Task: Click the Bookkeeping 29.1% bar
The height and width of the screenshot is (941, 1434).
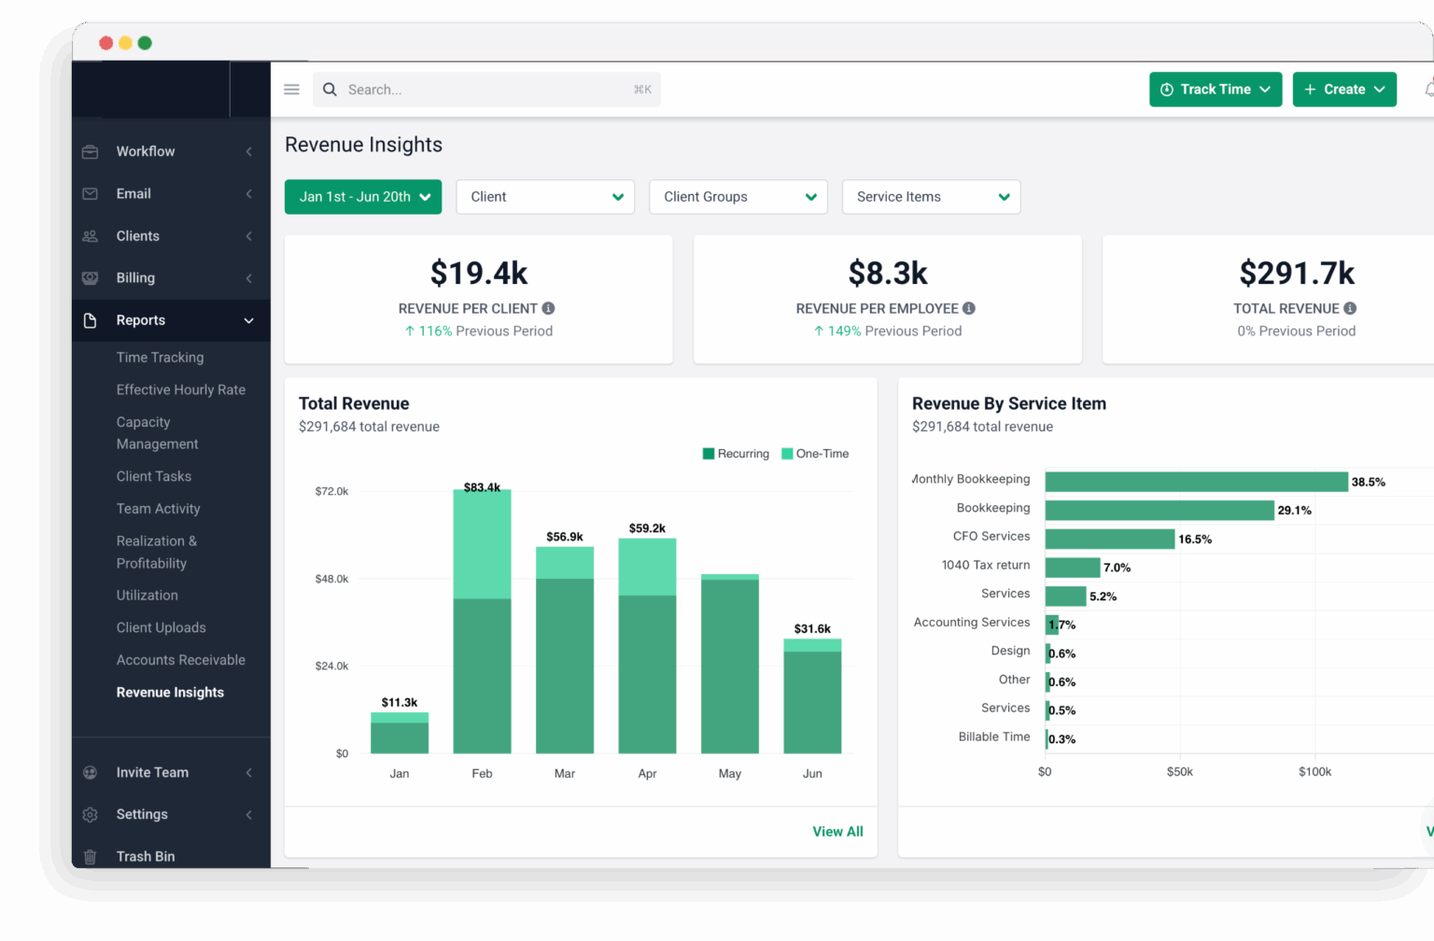Action: 1160,511
